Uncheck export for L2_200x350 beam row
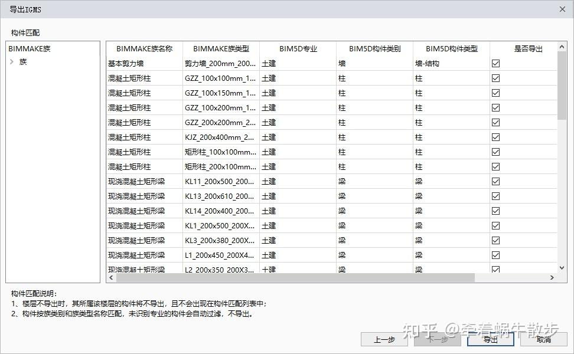 (x=496, y=270)
